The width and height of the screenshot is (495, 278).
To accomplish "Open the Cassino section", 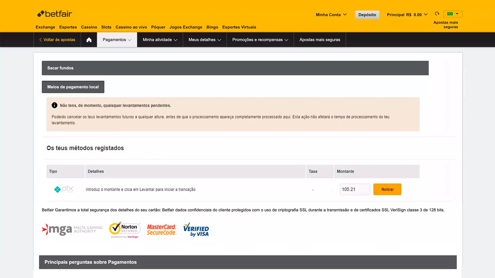I will 89,27.
